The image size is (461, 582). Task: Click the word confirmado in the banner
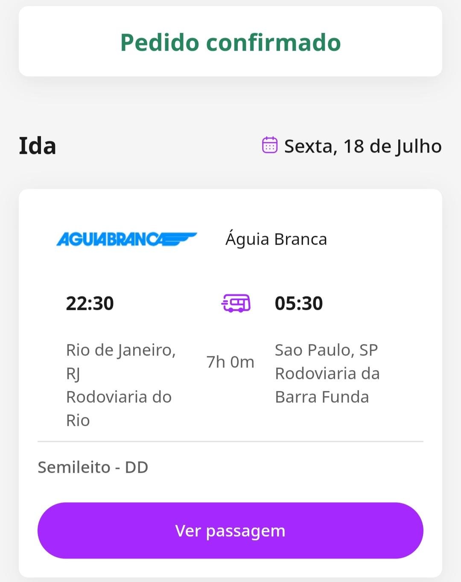pyautogui.click(x=274, y=42)
